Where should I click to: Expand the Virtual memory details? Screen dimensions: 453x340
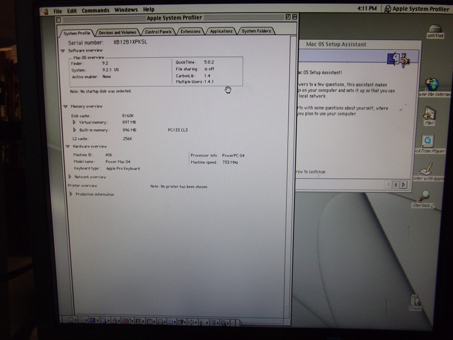(74, 122)
